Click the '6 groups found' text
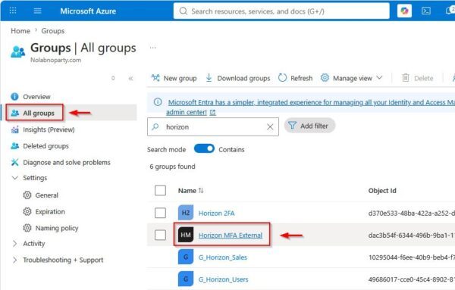The image size is (455, 290). click(x=172, y=167)
